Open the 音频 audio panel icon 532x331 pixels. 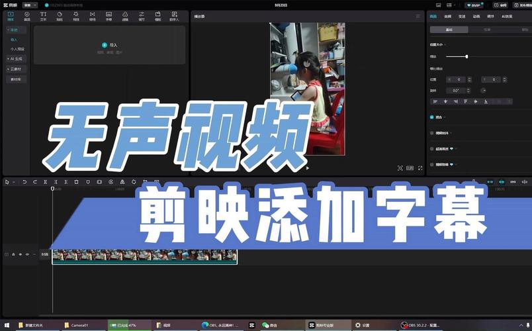pos(27,16)
